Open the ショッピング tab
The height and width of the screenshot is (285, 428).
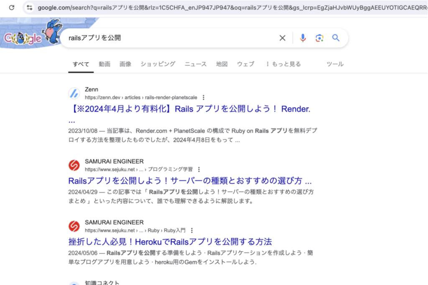coord(158,64)
